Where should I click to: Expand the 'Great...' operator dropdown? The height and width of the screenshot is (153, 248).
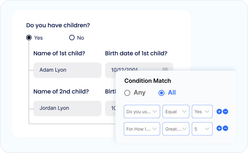(x=176, y=129)
